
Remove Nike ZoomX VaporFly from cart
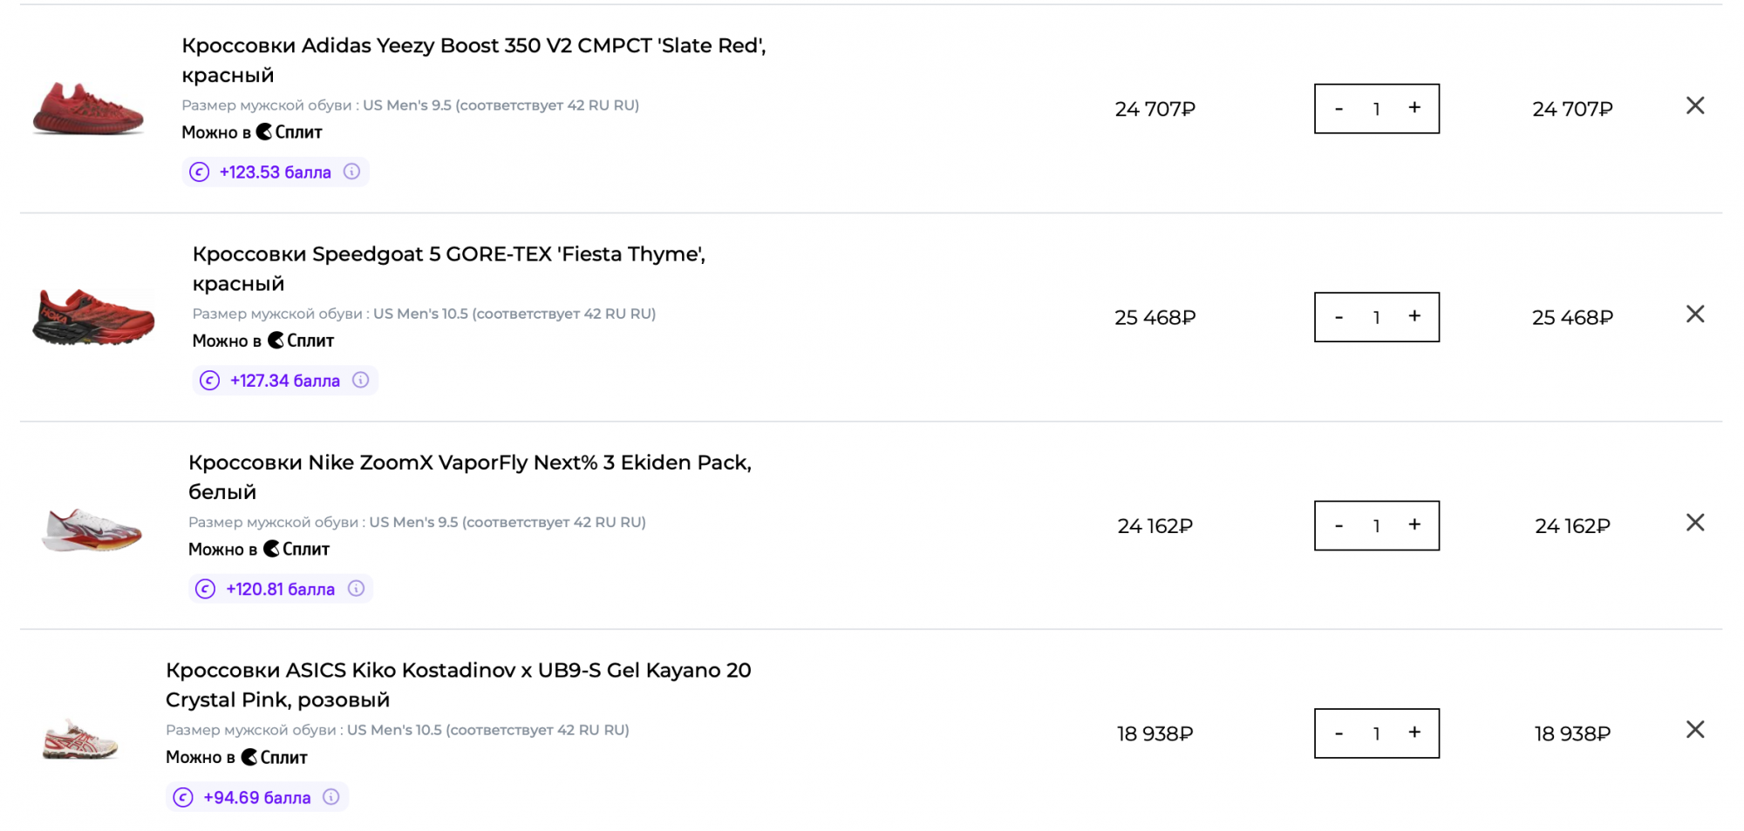coord(1695,522)
